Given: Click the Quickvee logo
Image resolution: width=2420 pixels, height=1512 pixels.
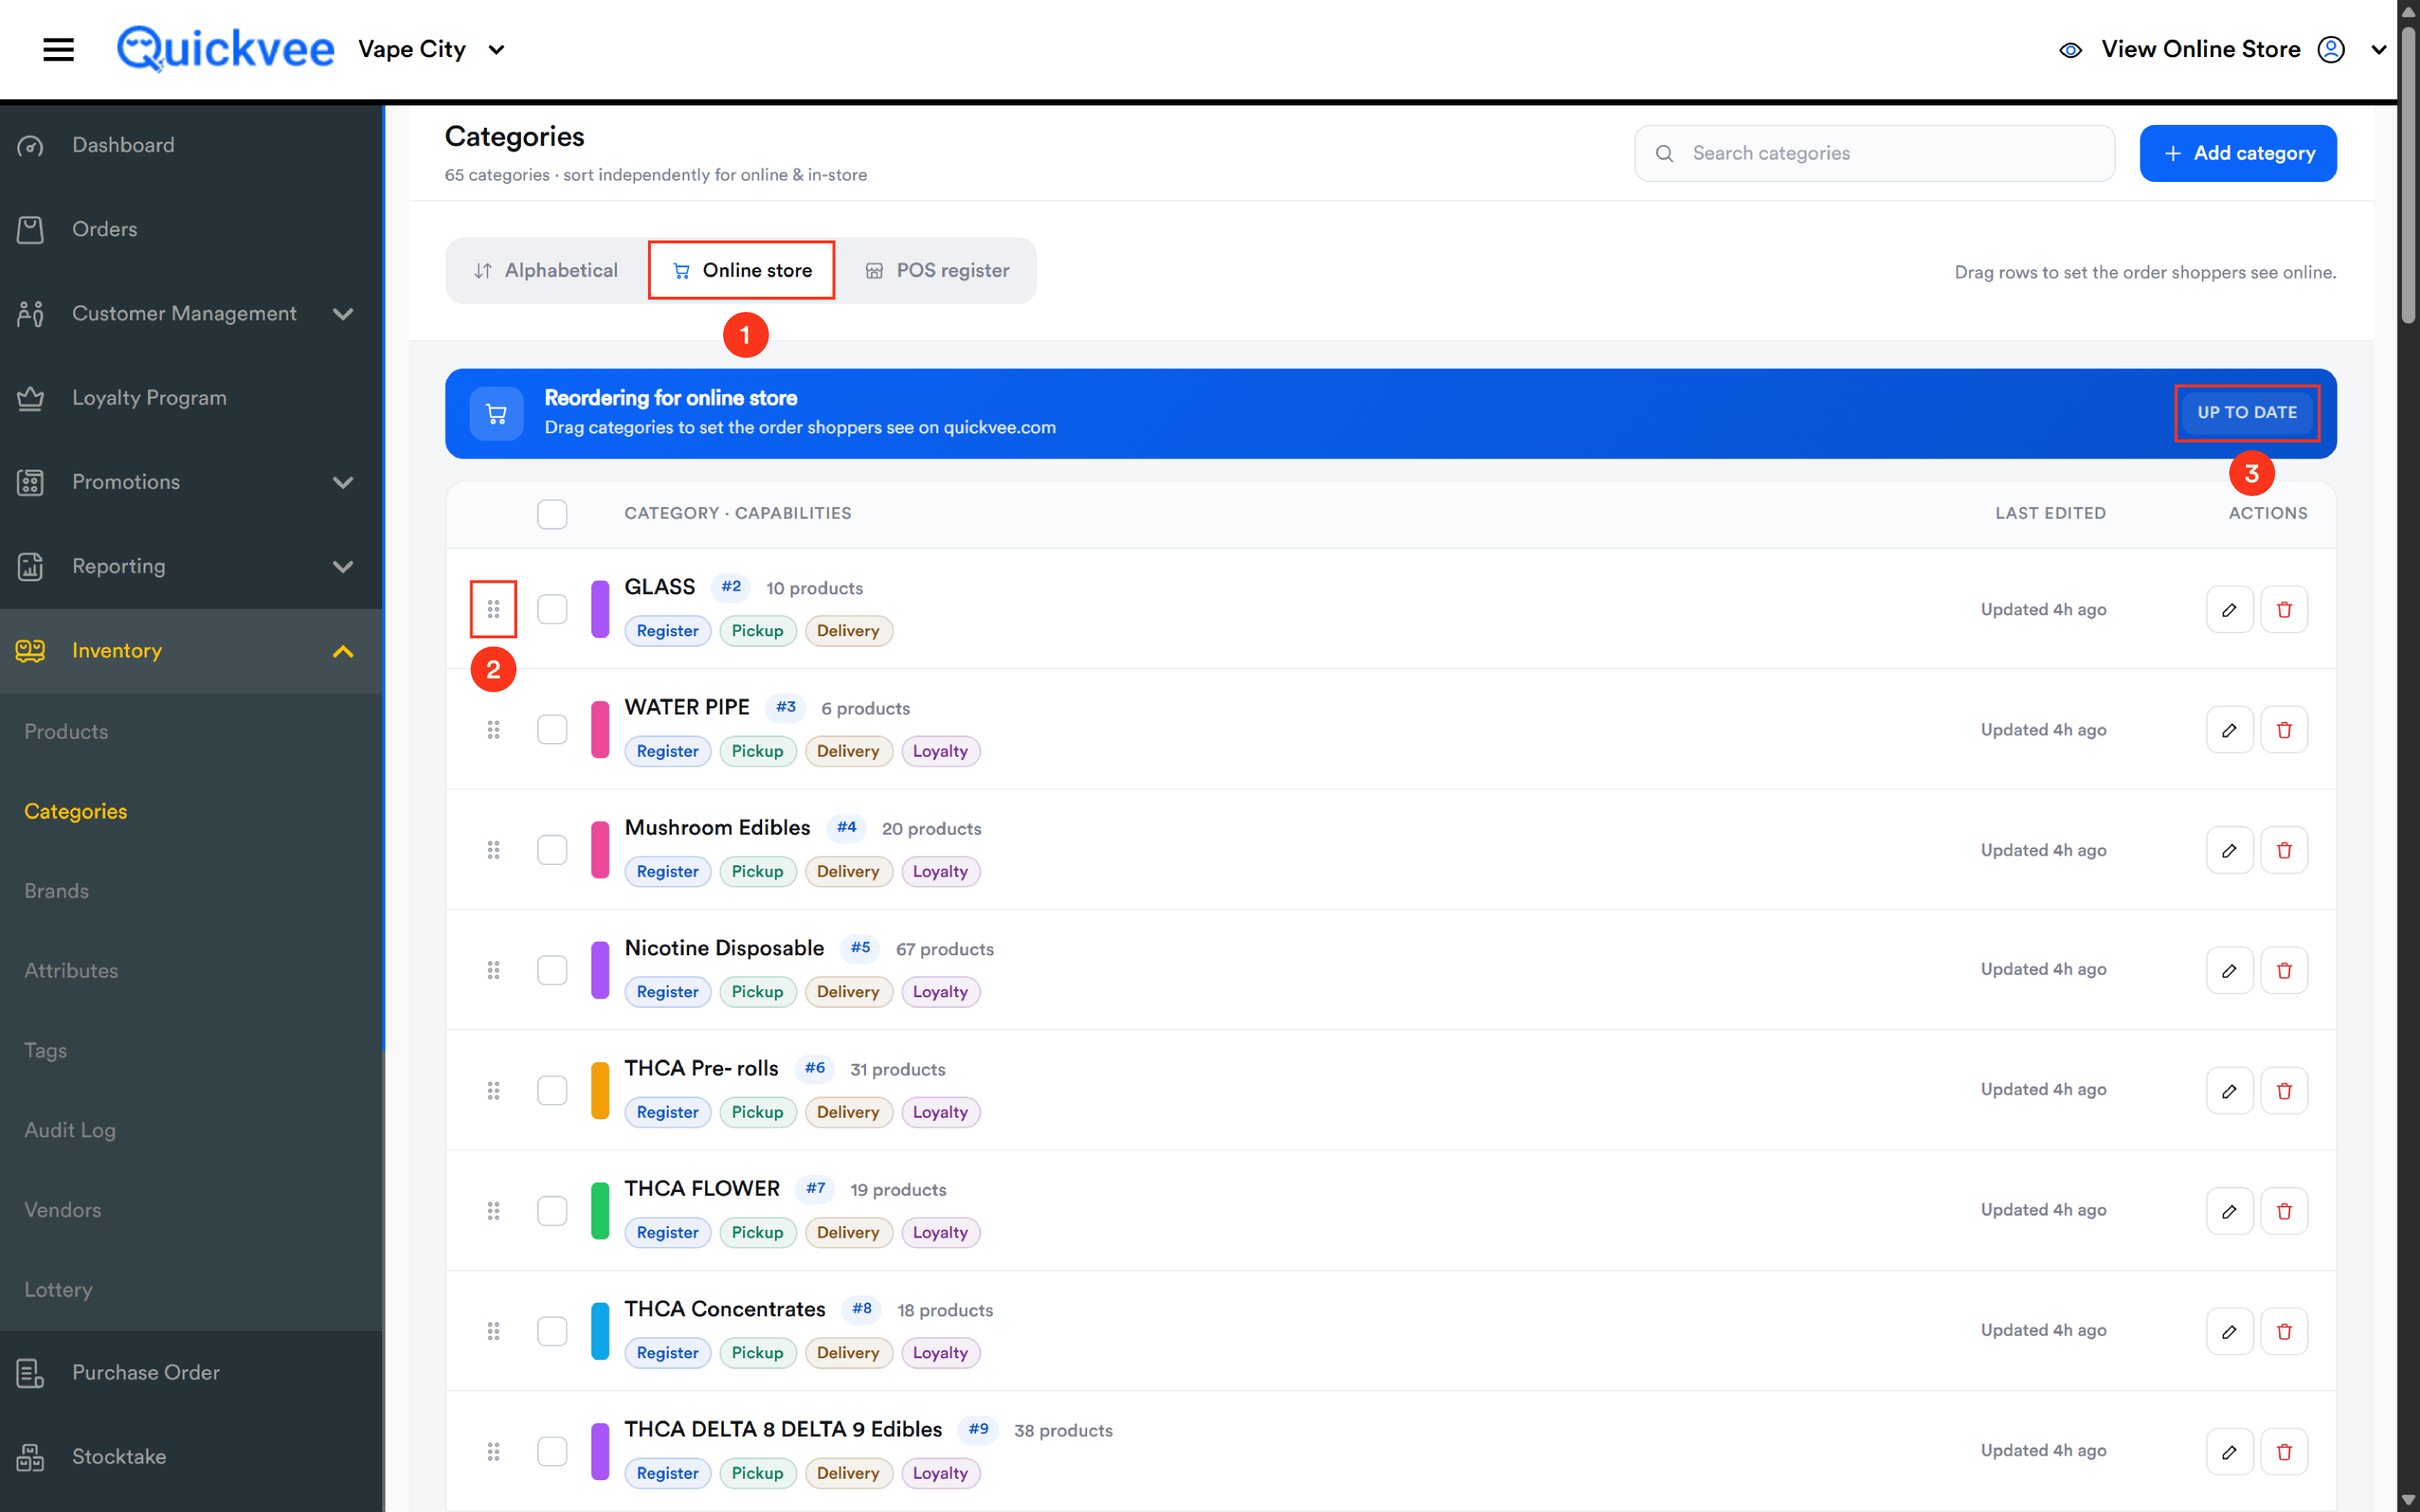Looking at the screenshot, I should [x=225, y=49].
